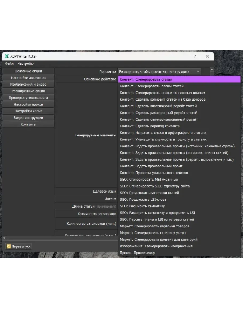
Task: Select 'Контент: Сделать перевод контента'
Action: coord(179,126)
